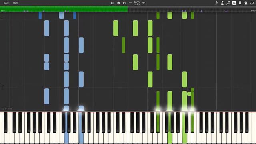Select the last bookmark triangle on the timeline
Screen dimensions: 256x144
tap(226, 11)
